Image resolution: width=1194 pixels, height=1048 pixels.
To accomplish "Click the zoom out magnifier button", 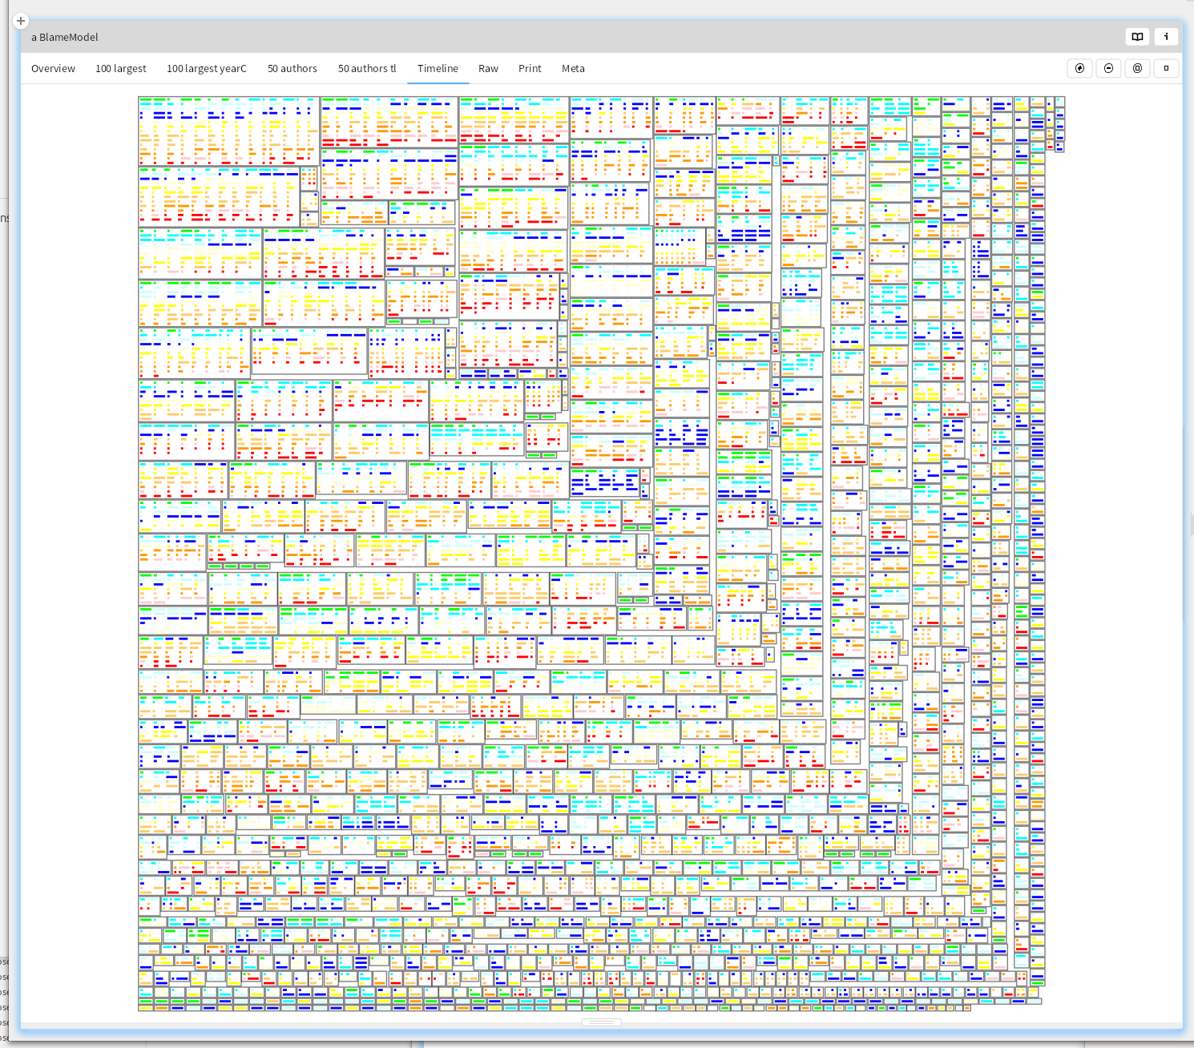I will click(x=1108, y=68).
